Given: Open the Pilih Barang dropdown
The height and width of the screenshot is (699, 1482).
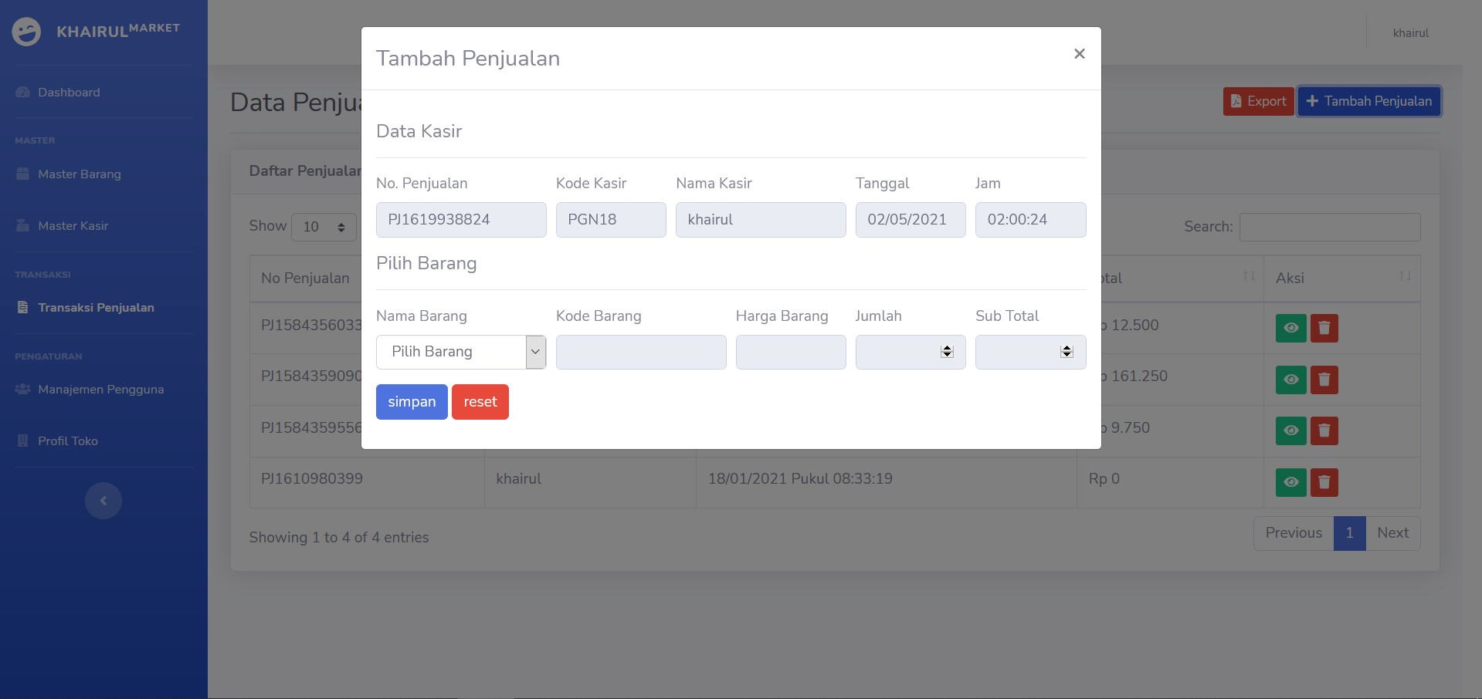Looking at the screenshot, I should (x=460, y=352).
